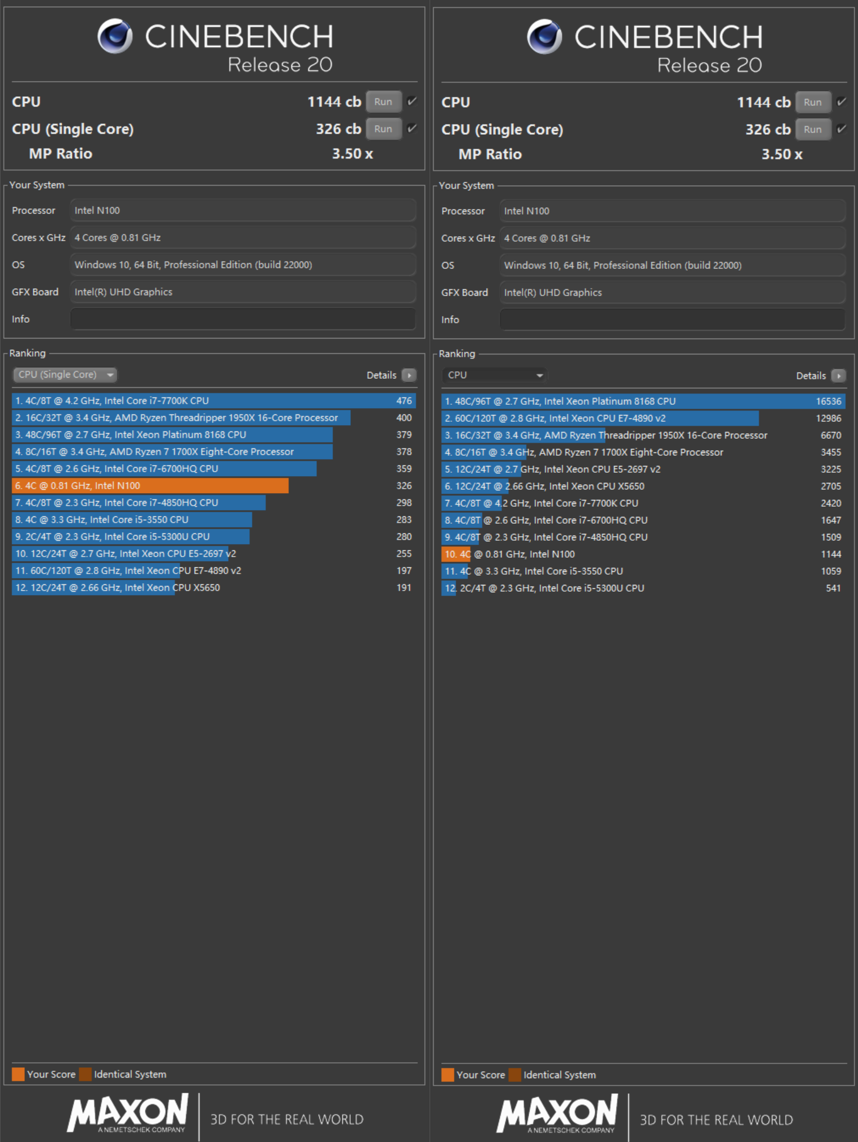Select single-core row Intel Core i5-3550
The width and height of the screenshot is (858, 1142).
pos(214,520)
